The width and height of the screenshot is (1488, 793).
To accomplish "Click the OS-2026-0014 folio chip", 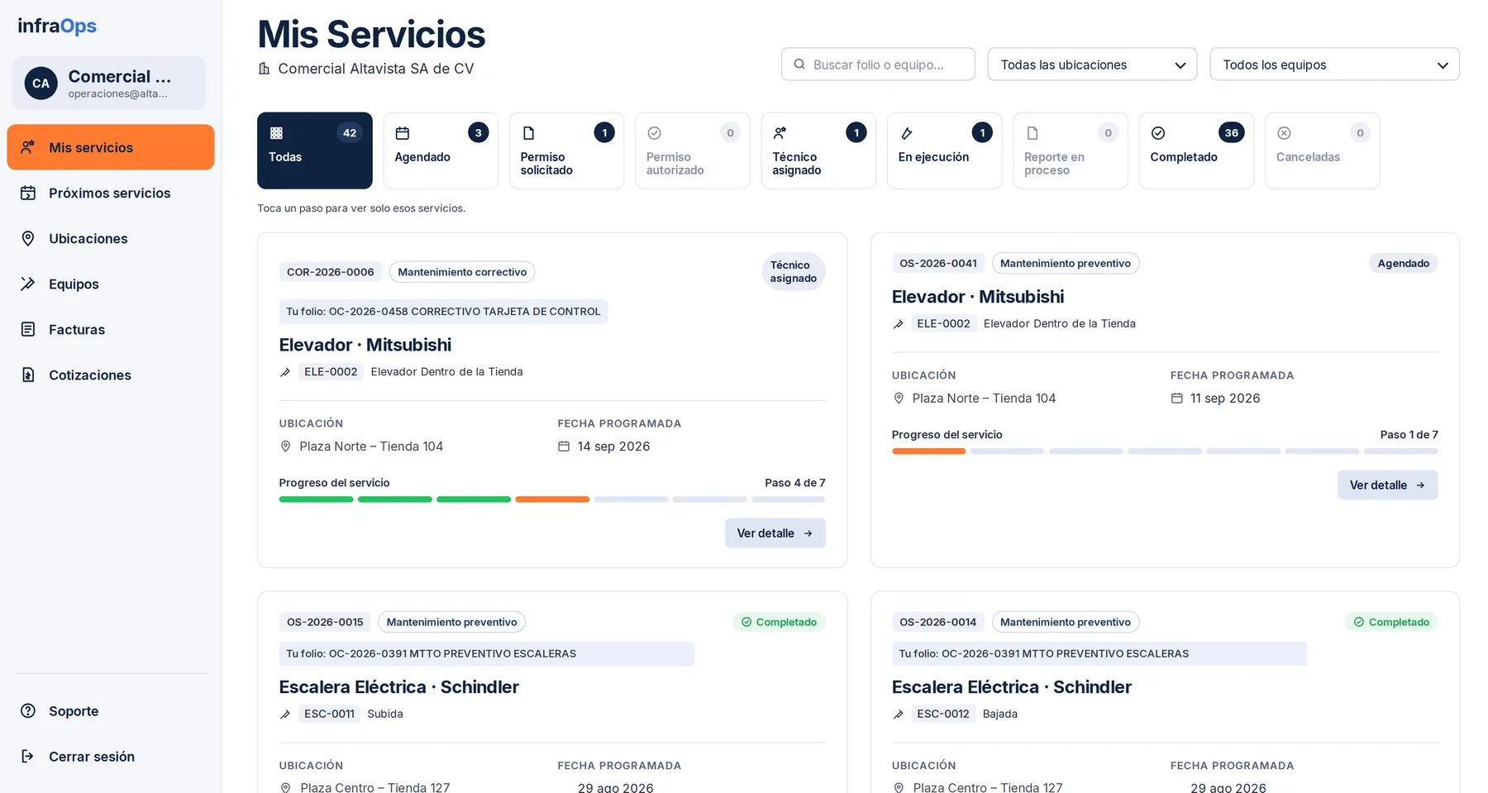I will click(938, 623).
